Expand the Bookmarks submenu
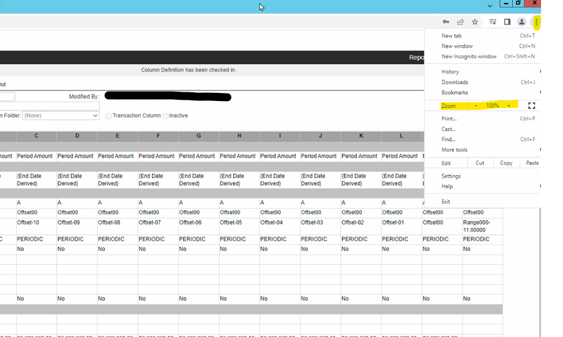Viewport: 563px width, 337px height. point(483,93)
